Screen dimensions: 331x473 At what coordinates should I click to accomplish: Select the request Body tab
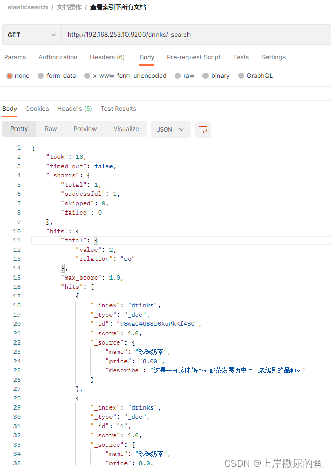pos(147,57)
